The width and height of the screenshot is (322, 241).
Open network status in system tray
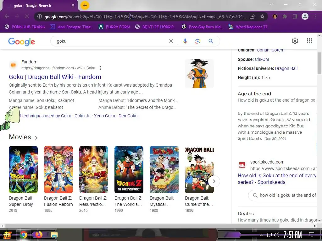269,235
